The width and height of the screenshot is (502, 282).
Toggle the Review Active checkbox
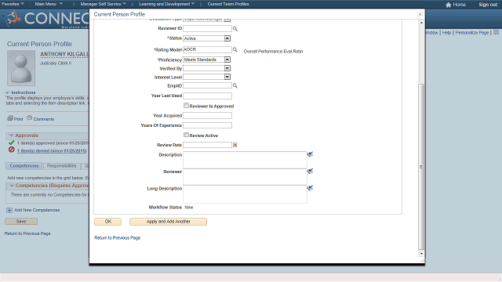point(186,135)
